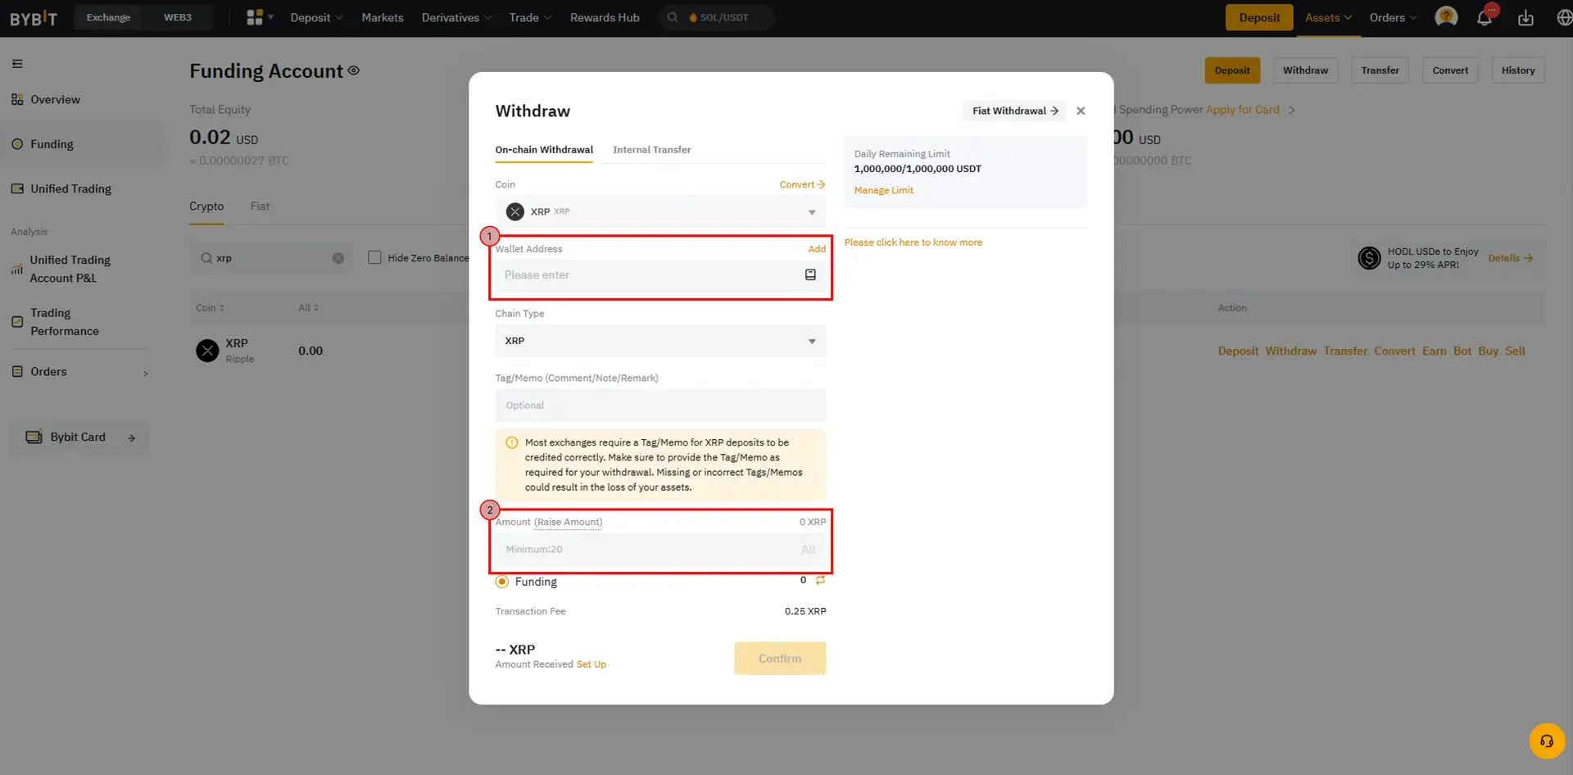Toggle Funding Account balance visibility eye
Screen dimensions: 1573x775
pyautogui.click(x=354, y=70)
